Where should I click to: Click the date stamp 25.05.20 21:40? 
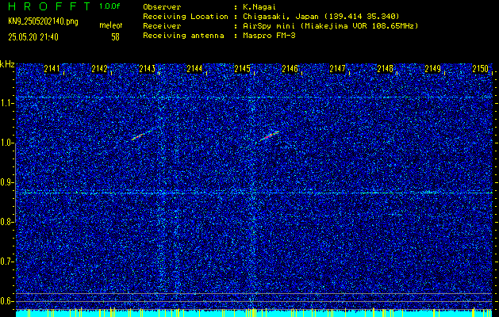(x=33, y=37)
